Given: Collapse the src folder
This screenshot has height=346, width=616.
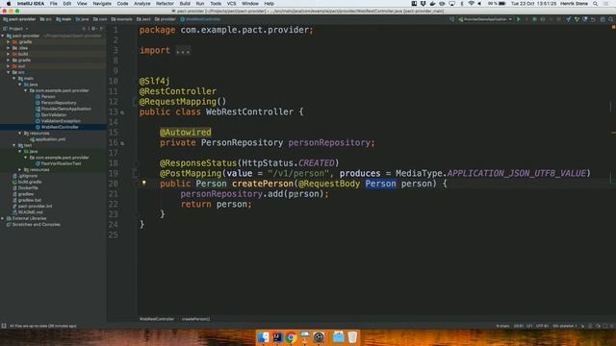Looking at the screenshot, I should (x=9, y=72).
